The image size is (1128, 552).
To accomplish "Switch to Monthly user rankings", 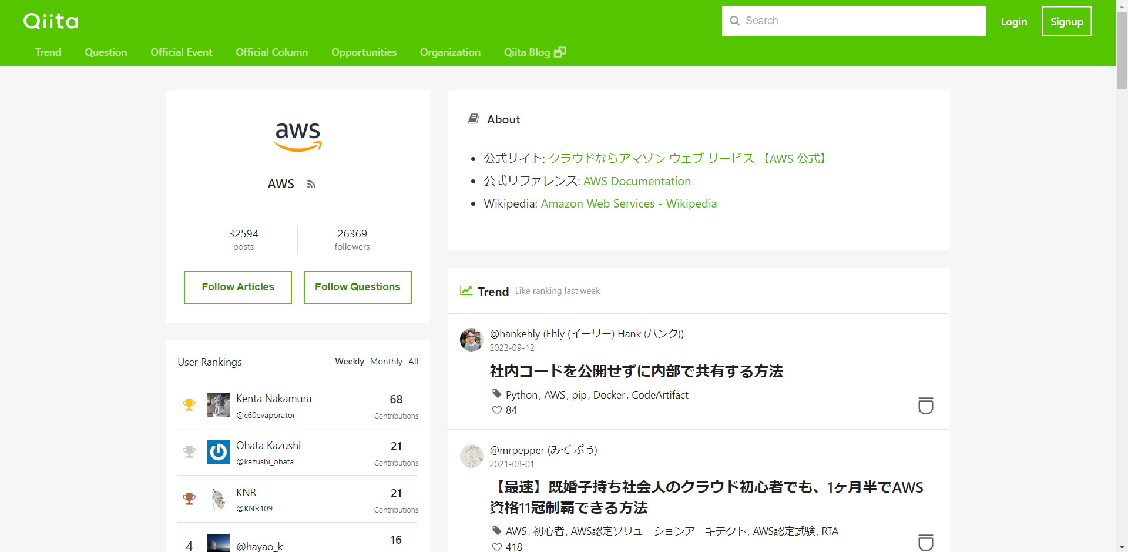I will pyautogui.click(x=386, y=362).
